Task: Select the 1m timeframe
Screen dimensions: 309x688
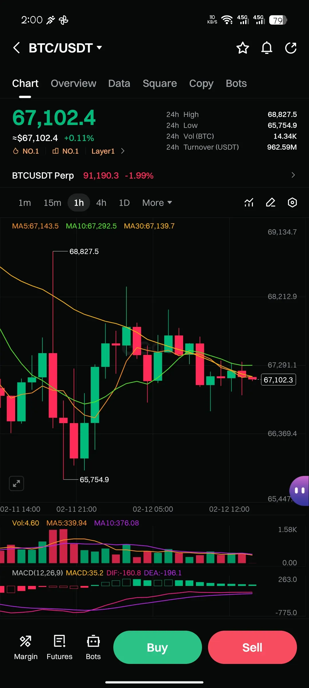Action: 25,203
